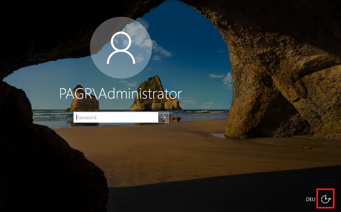Focus the Password text box
This screenshot has height=212, width=341.
pyautogui.click(x=116, y=118)
